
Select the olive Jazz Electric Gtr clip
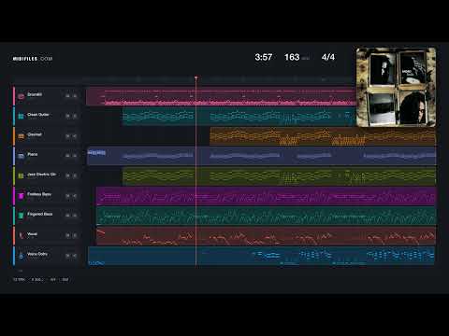(279, 176)
